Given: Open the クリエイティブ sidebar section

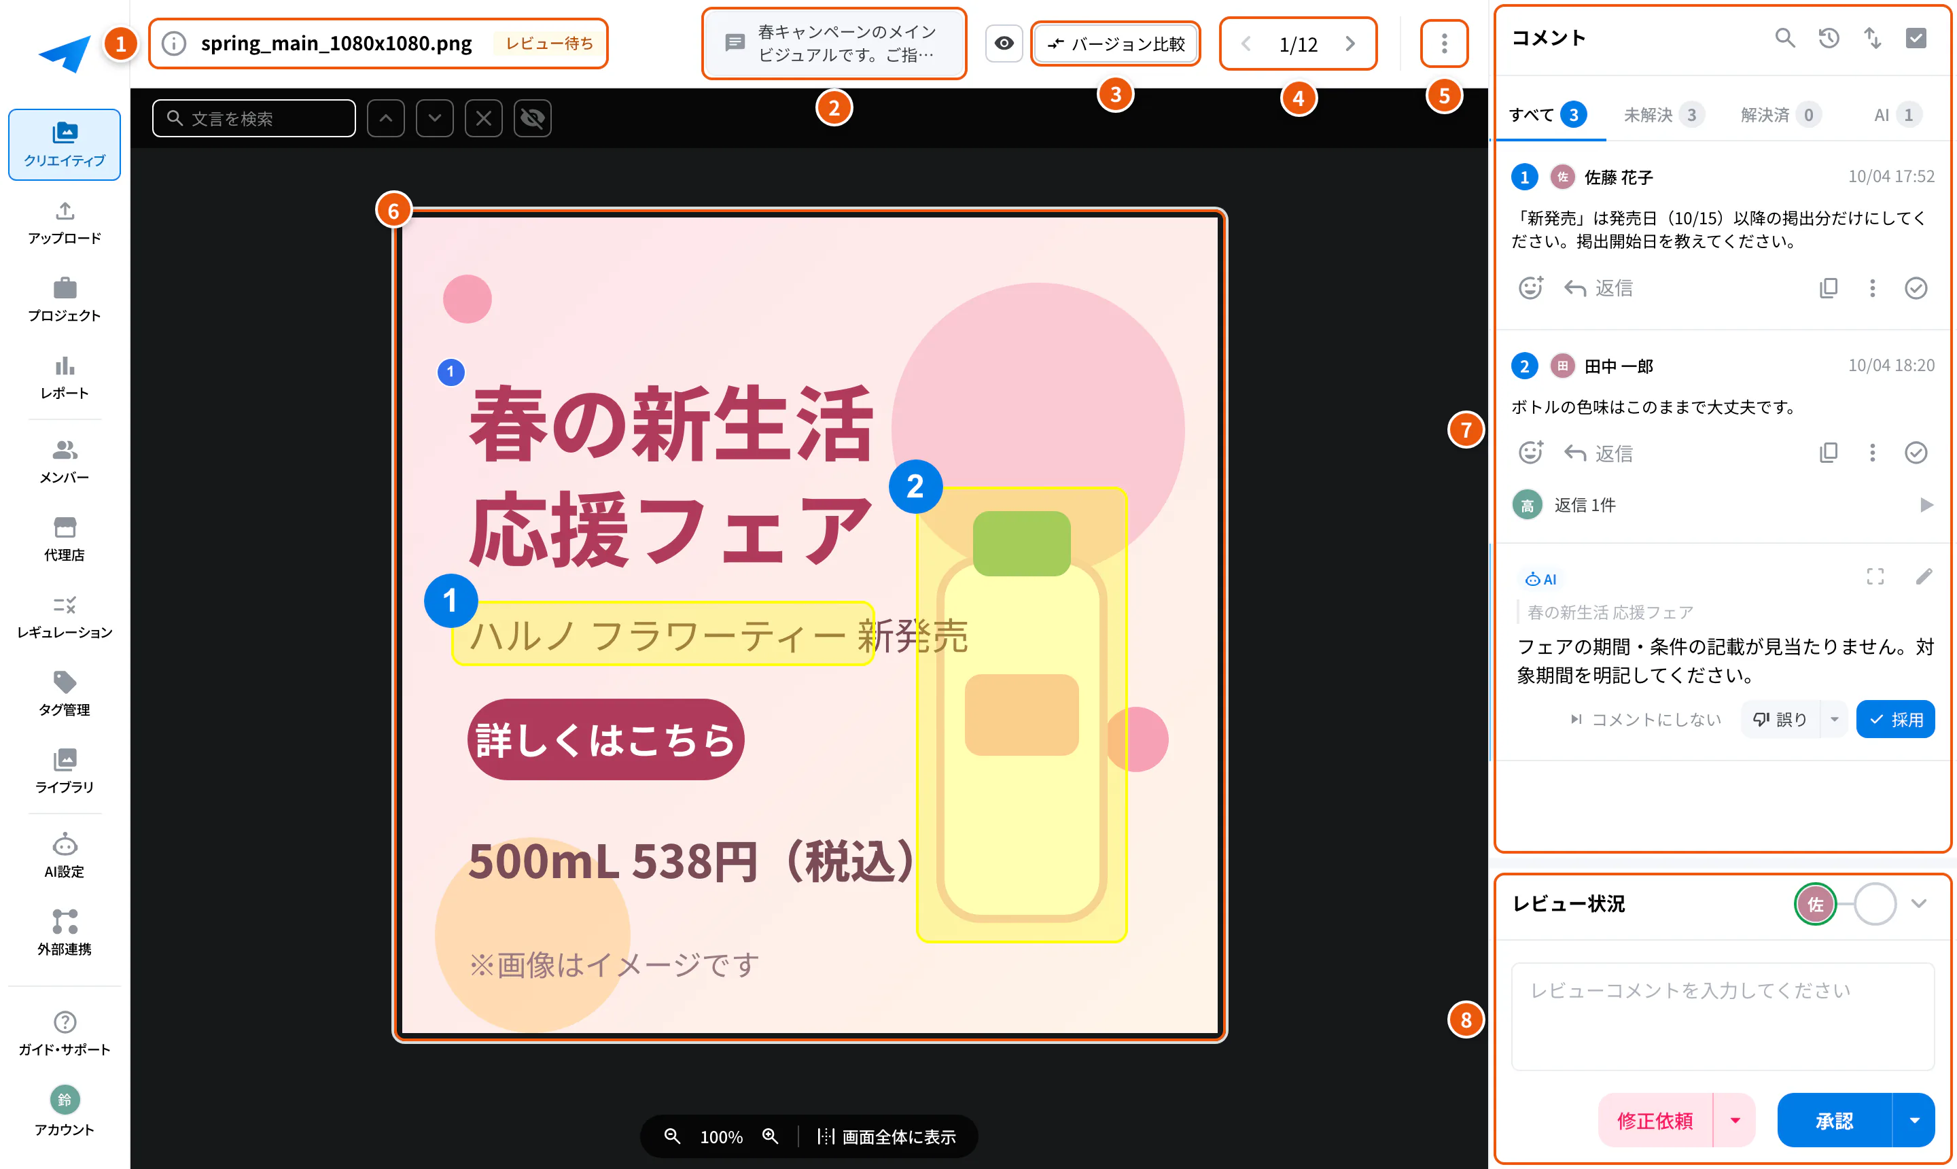Looking at the screenshot, I should point(64,144).
